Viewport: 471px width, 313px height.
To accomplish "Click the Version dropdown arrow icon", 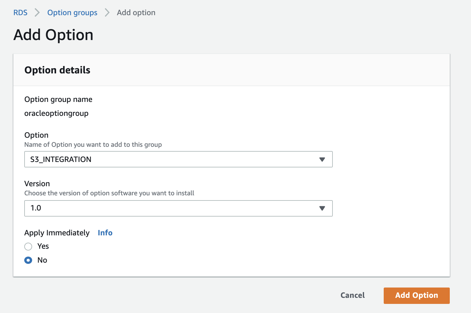I will [322, 208].
